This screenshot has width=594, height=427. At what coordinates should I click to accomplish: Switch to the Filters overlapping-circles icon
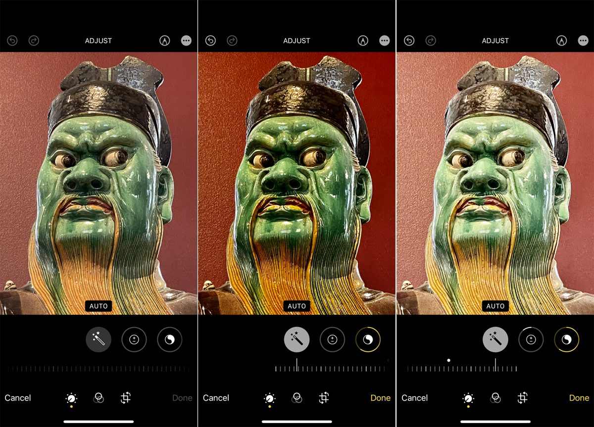point(99,398)
